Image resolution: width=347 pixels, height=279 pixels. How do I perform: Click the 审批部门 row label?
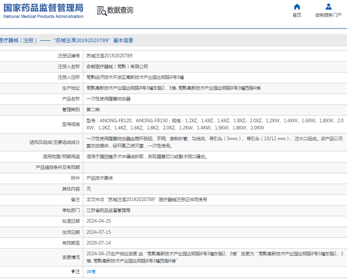(71, 210)
